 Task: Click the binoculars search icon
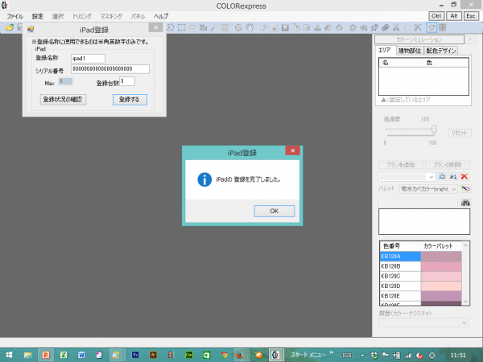pos(465,203)
